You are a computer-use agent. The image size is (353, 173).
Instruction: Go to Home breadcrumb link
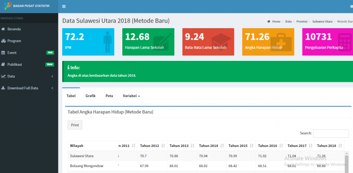click(276, 21)
